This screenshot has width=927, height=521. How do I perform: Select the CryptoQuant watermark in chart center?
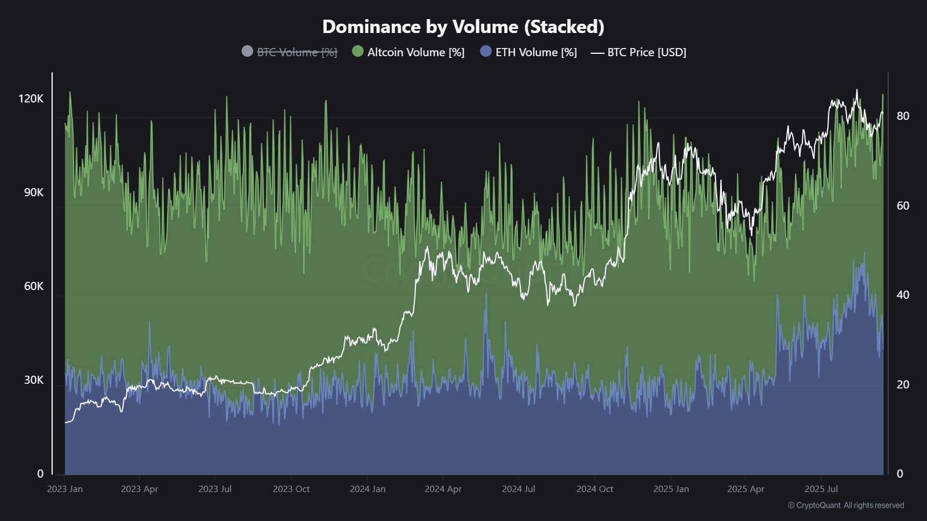point(463,272)
